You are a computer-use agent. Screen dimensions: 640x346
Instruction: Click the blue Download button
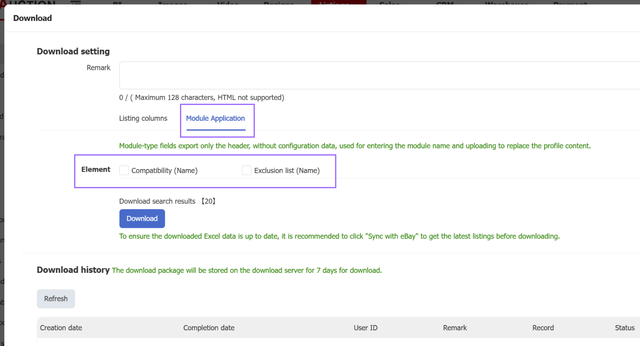[x=142, y=219]
